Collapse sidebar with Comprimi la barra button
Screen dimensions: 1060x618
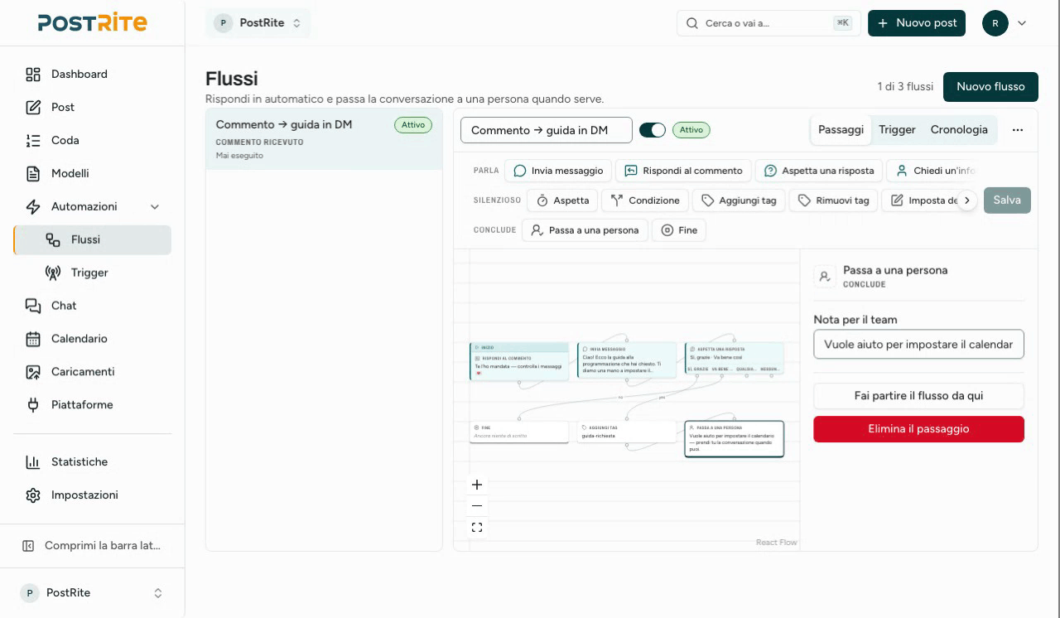pyautogui.click(x=92, y=546)
